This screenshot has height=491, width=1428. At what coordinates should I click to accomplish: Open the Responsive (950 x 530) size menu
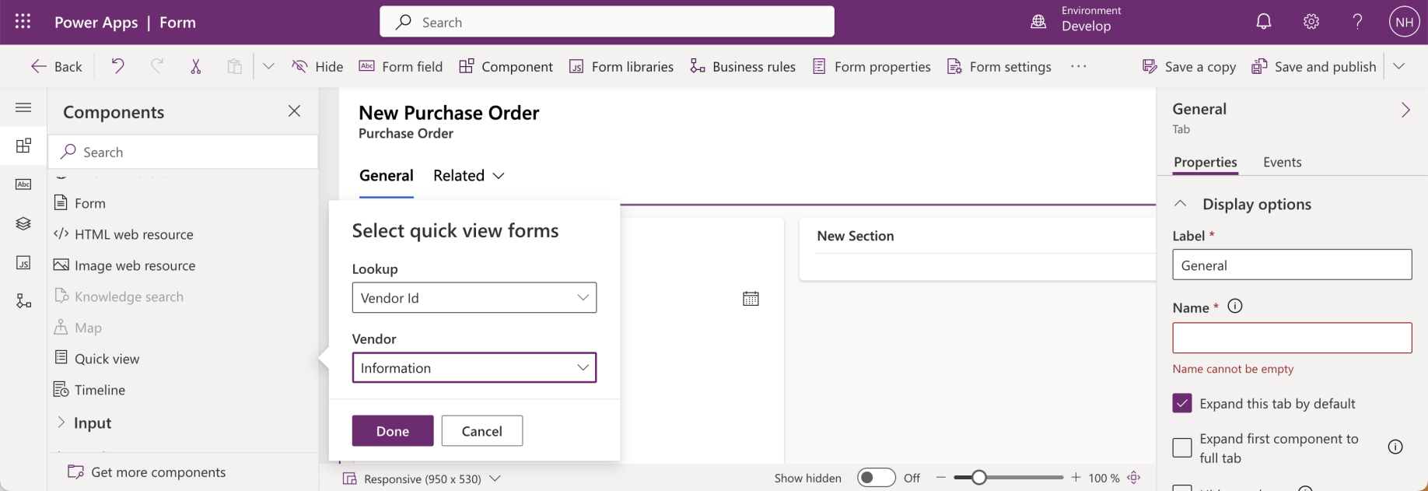pos(422,478)
